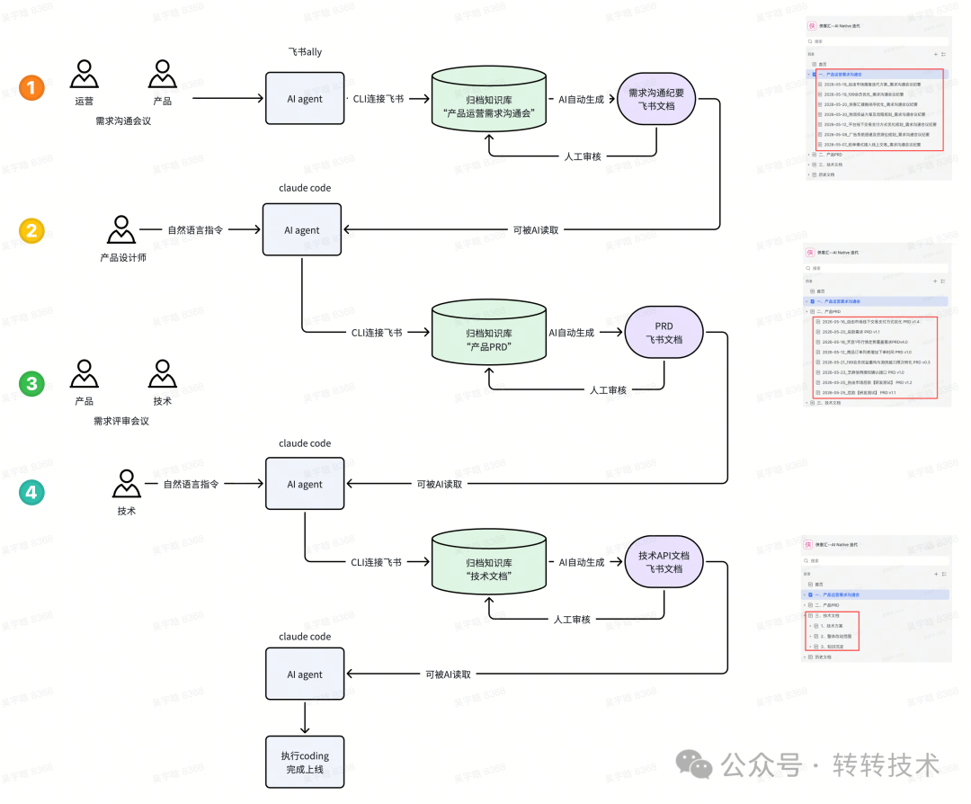
Task: Select 历史文档 in the top sidebar screenshot
Action: 826,174
